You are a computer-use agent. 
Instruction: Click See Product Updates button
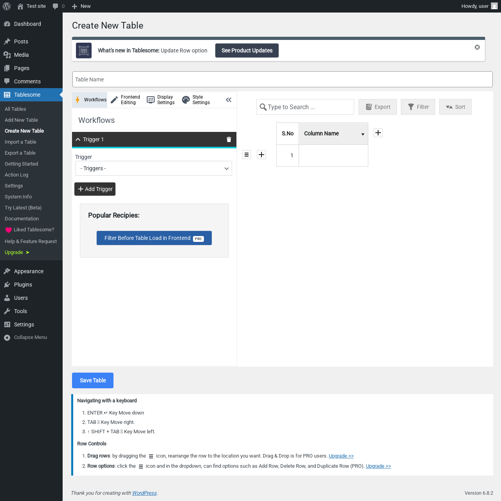click(x=247, y=50)
